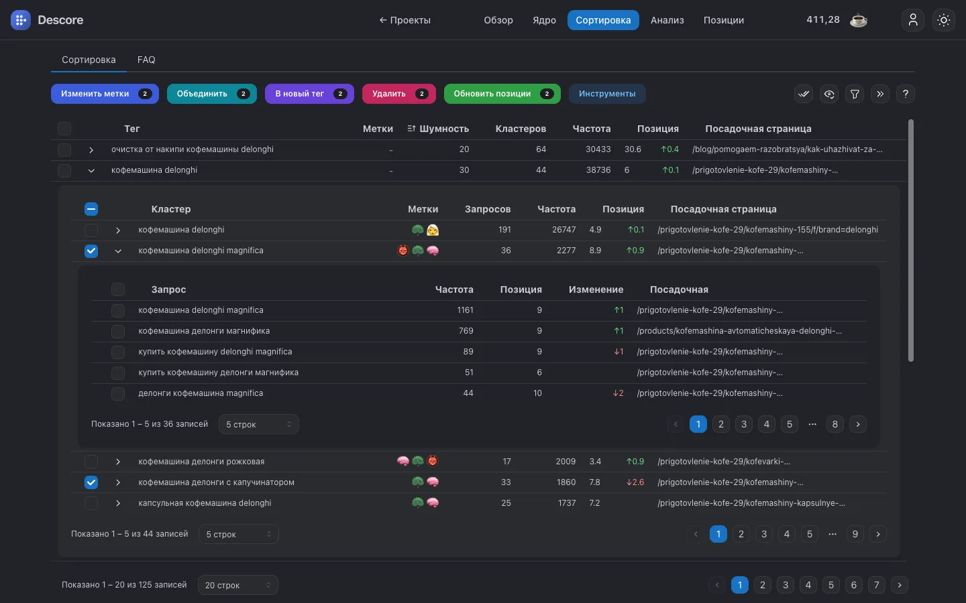Toggle the header checkbox of the tag table
The width and height of the screenshot is (966, 603).
[x=64, y=129]
